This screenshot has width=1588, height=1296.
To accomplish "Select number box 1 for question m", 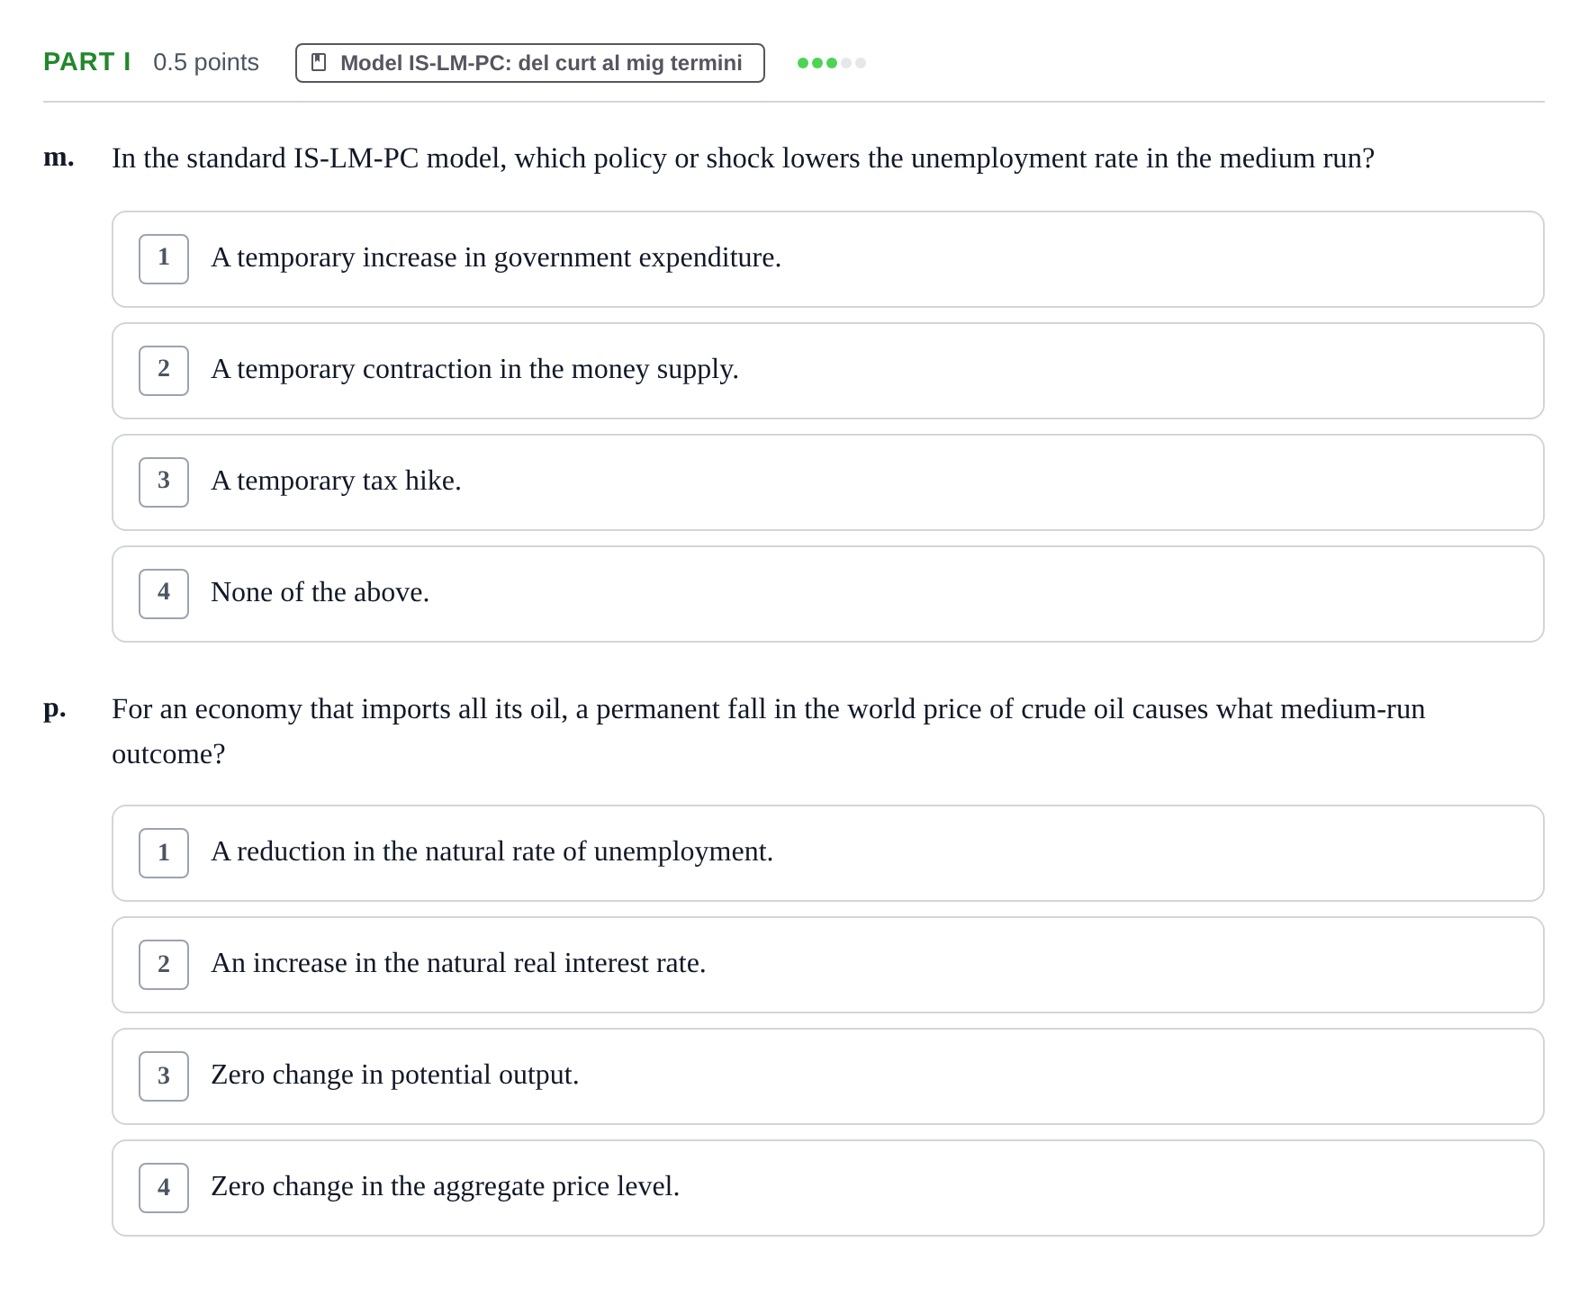I will 164,259.
